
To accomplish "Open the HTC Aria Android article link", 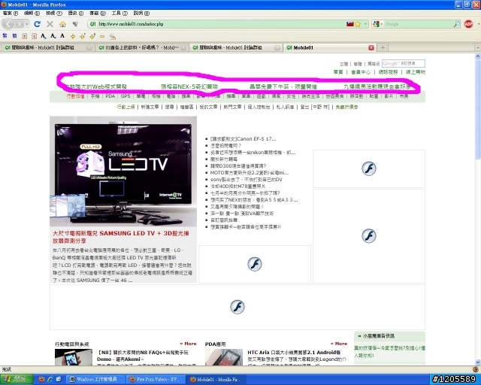I will click(294, 352).
